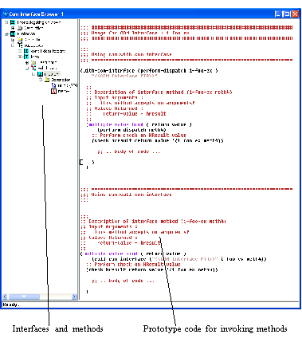
Task: Collapse the topmost interface tree node
Action: (x=6, y=22)
